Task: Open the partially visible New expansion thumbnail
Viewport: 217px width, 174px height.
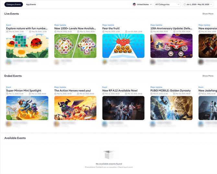Action: point(208,46)
